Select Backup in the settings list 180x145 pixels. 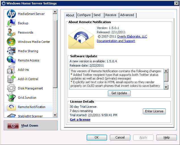tap(23, 23)
